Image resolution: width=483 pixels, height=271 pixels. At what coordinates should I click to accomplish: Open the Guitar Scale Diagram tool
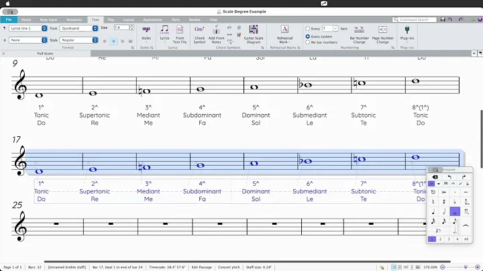tap(254, 34)
